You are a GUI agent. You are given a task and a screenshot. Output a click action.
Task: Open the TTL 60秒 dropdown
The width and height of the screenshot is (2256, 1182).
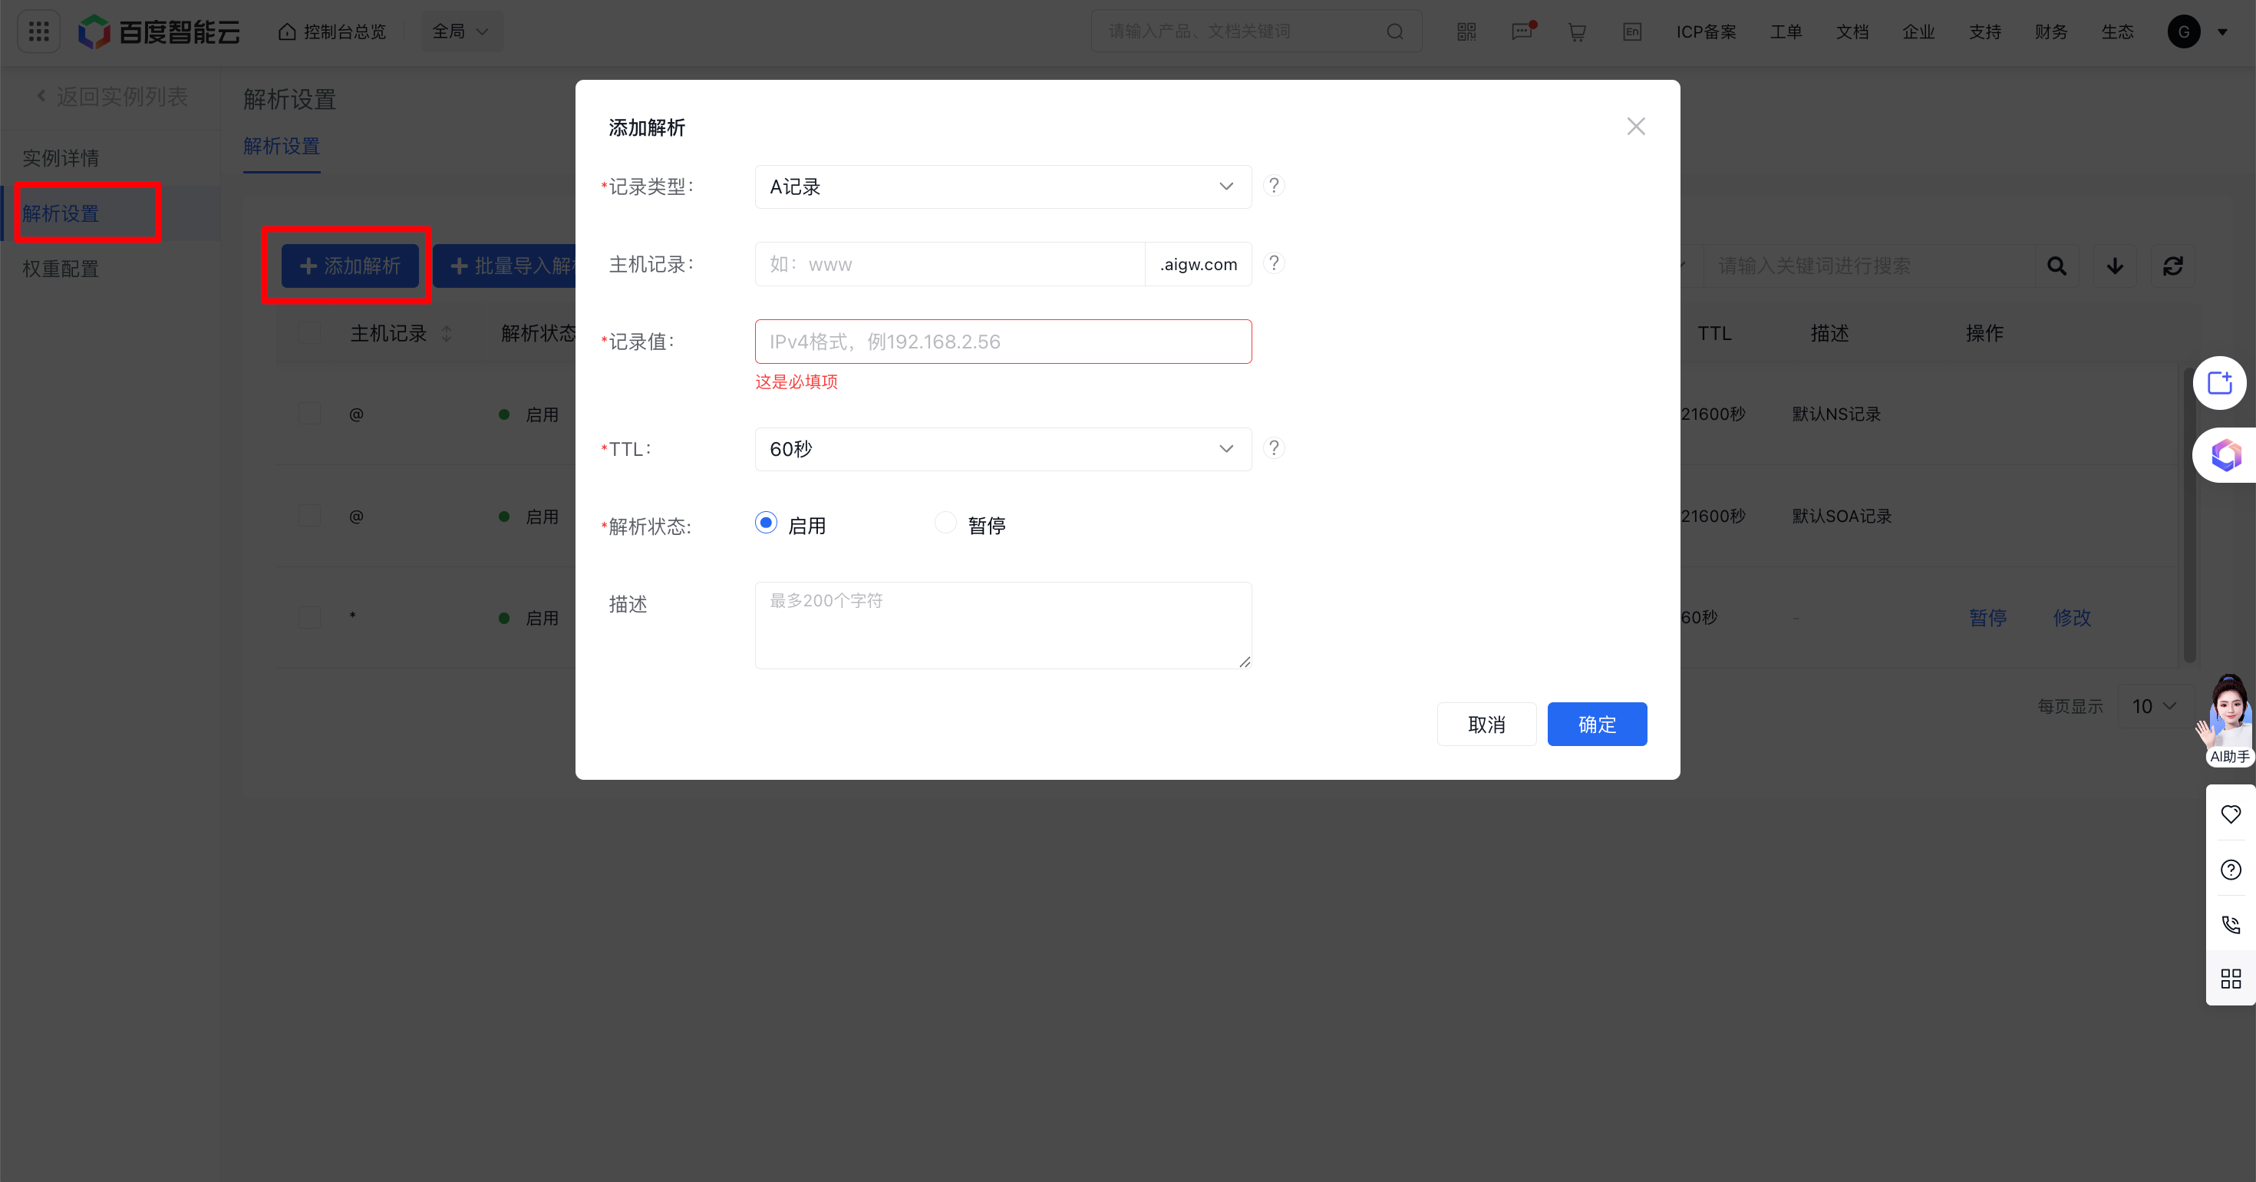point(1002,448)
